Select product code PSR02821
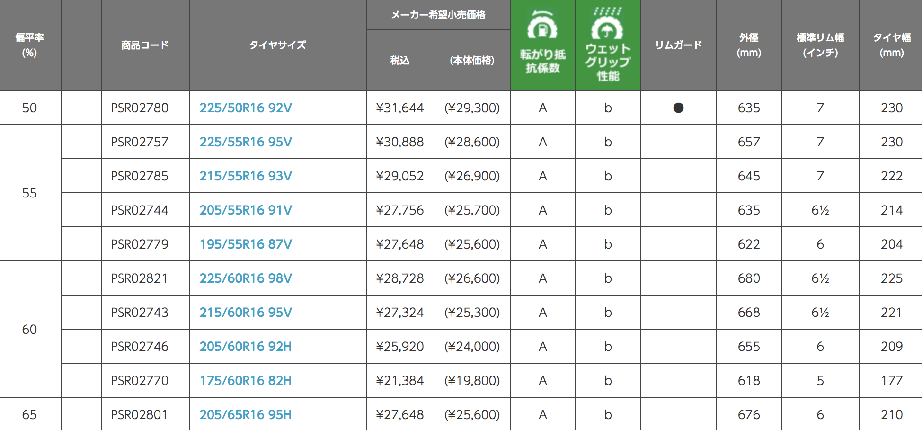 pos(140,278)
